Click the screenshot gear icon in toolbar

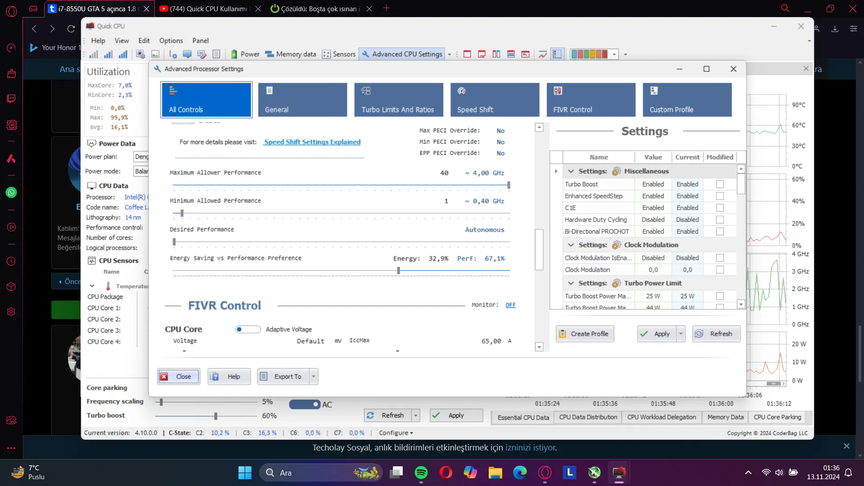click(140, 54)
